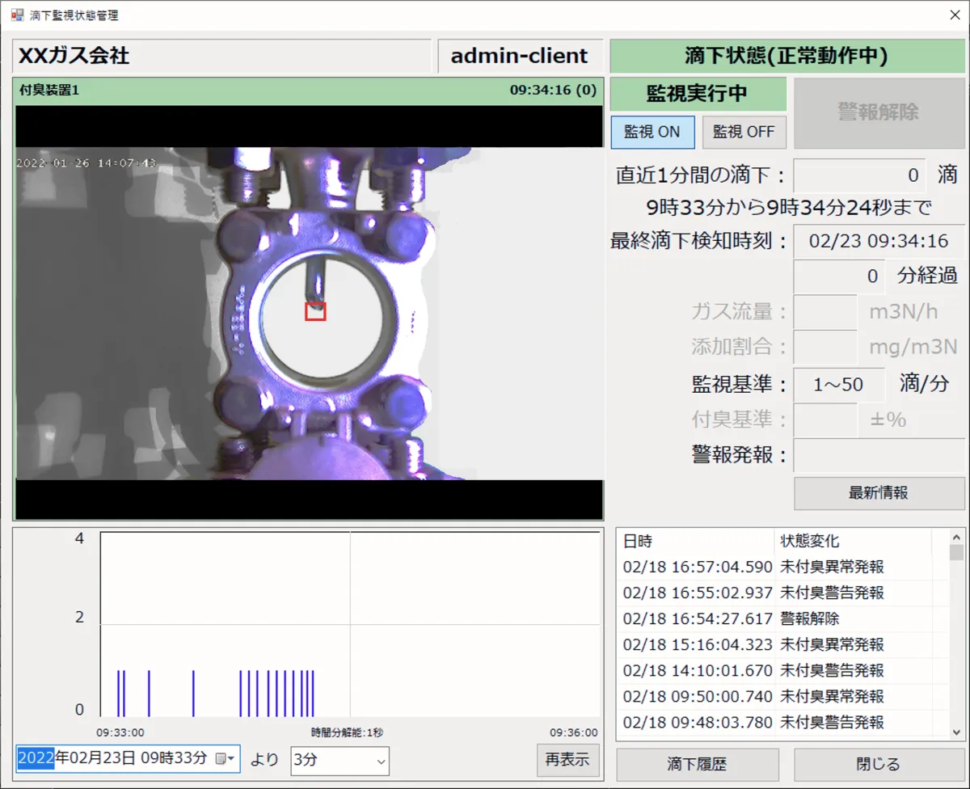Open 滴下履歴 drip history
This screenshot has height=789, width=970.
[698, 764]
